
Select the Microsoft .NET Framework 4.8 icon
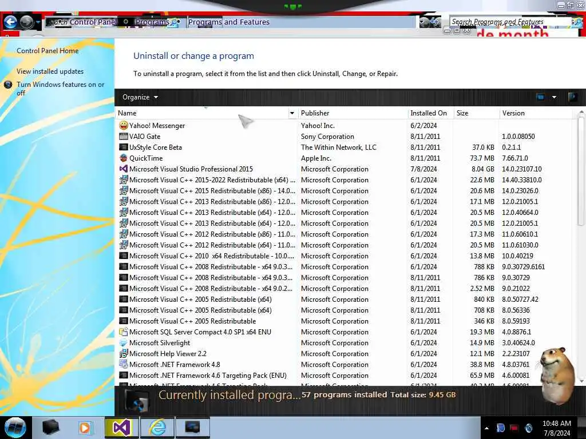(124, 364)
